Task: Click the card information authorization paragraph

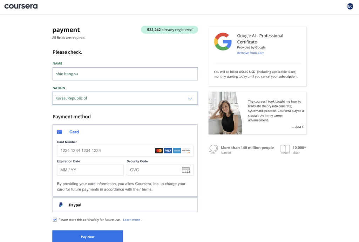Action: [x=121, y=186]
